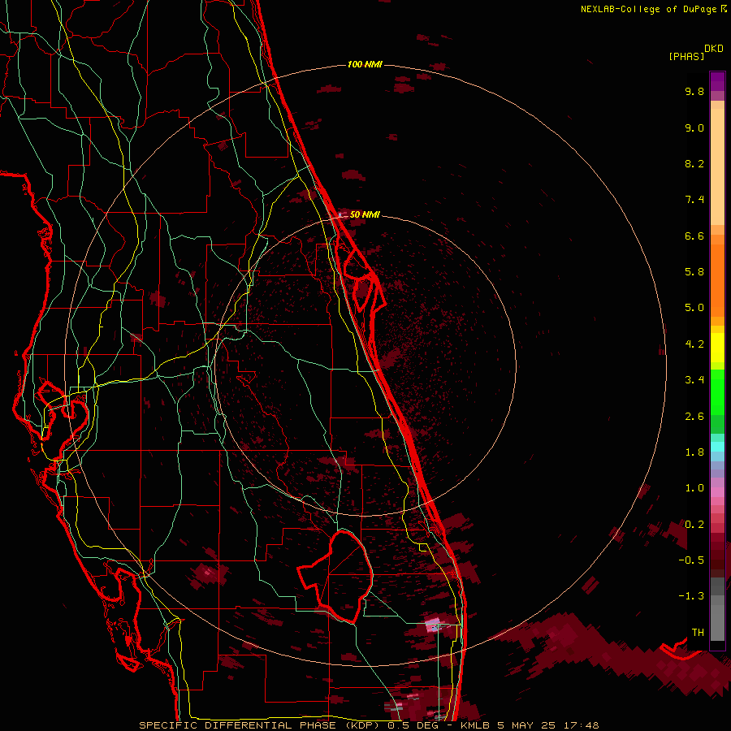Click the 2.6 value on color scale
The image size is (731, 731).
694,417
